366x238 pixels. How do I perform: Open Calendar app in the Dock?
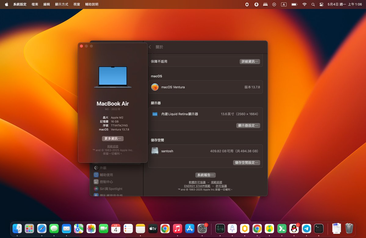116,229
